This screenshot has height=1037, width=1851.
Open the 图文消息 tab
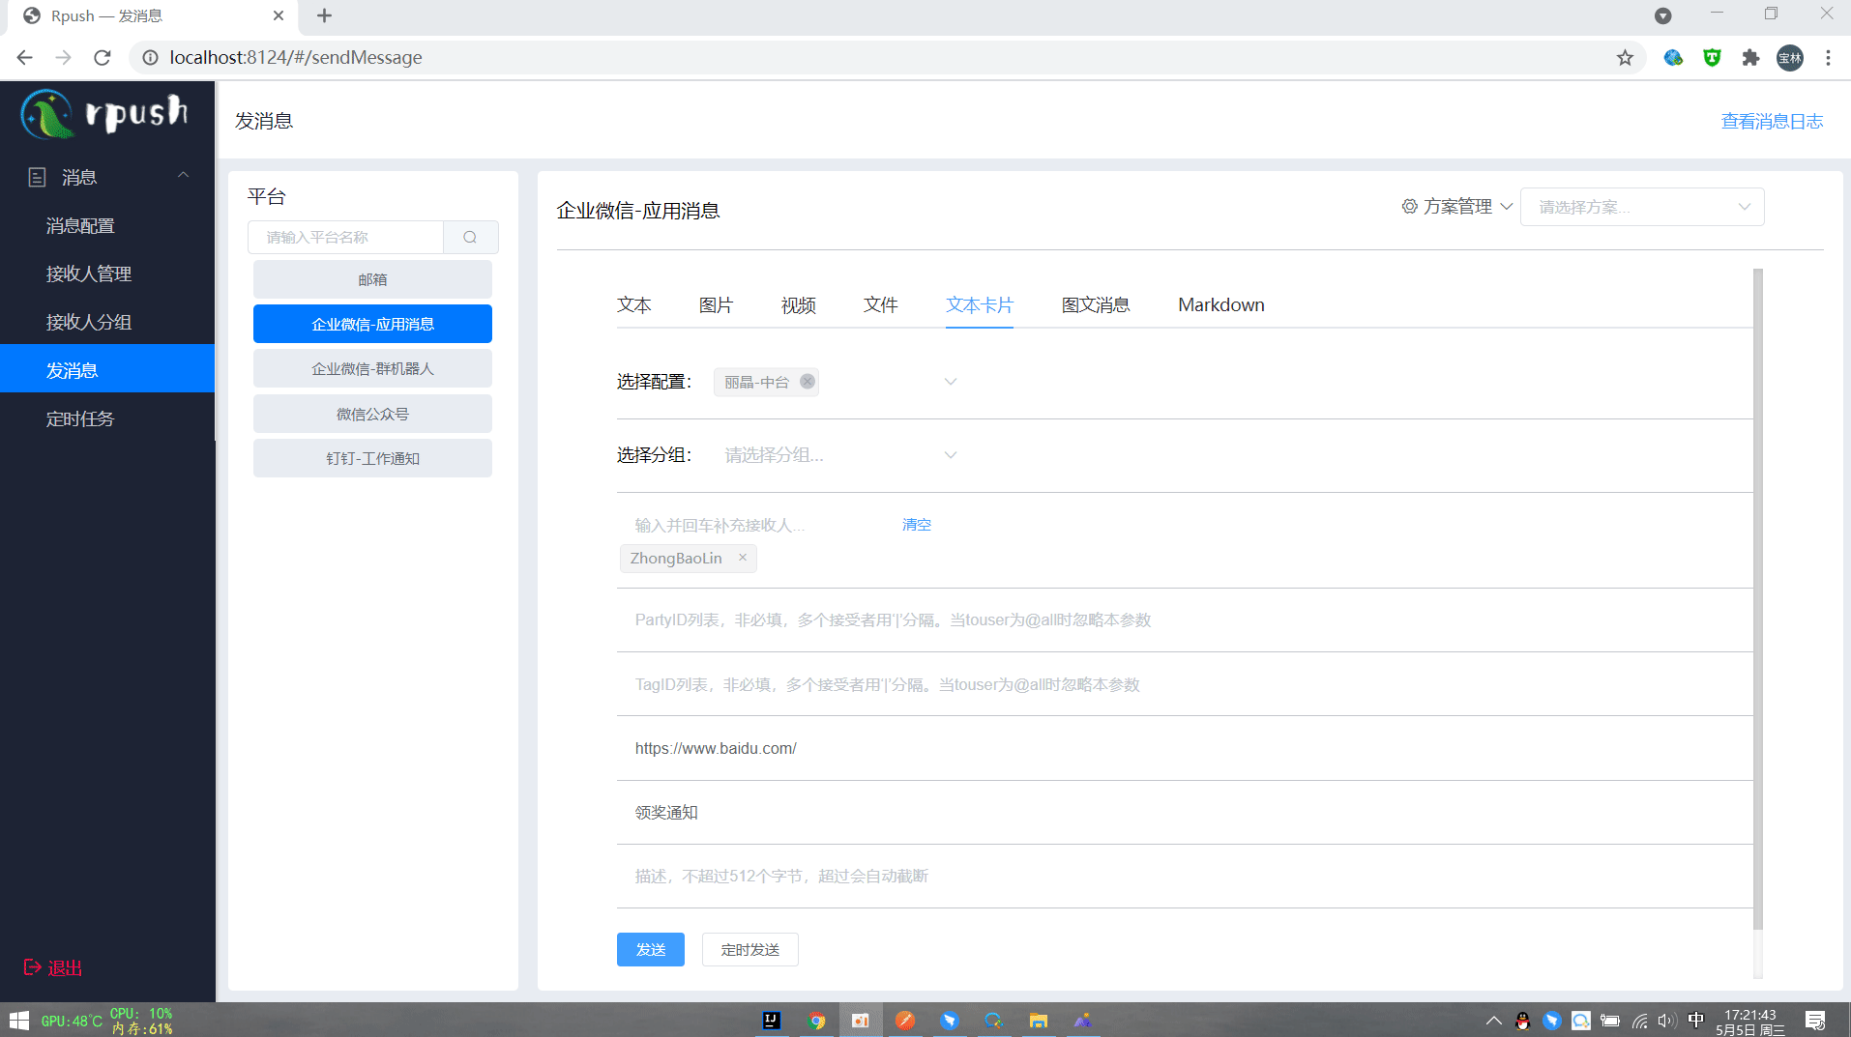pyautogui.click(x=1095, y=304)
